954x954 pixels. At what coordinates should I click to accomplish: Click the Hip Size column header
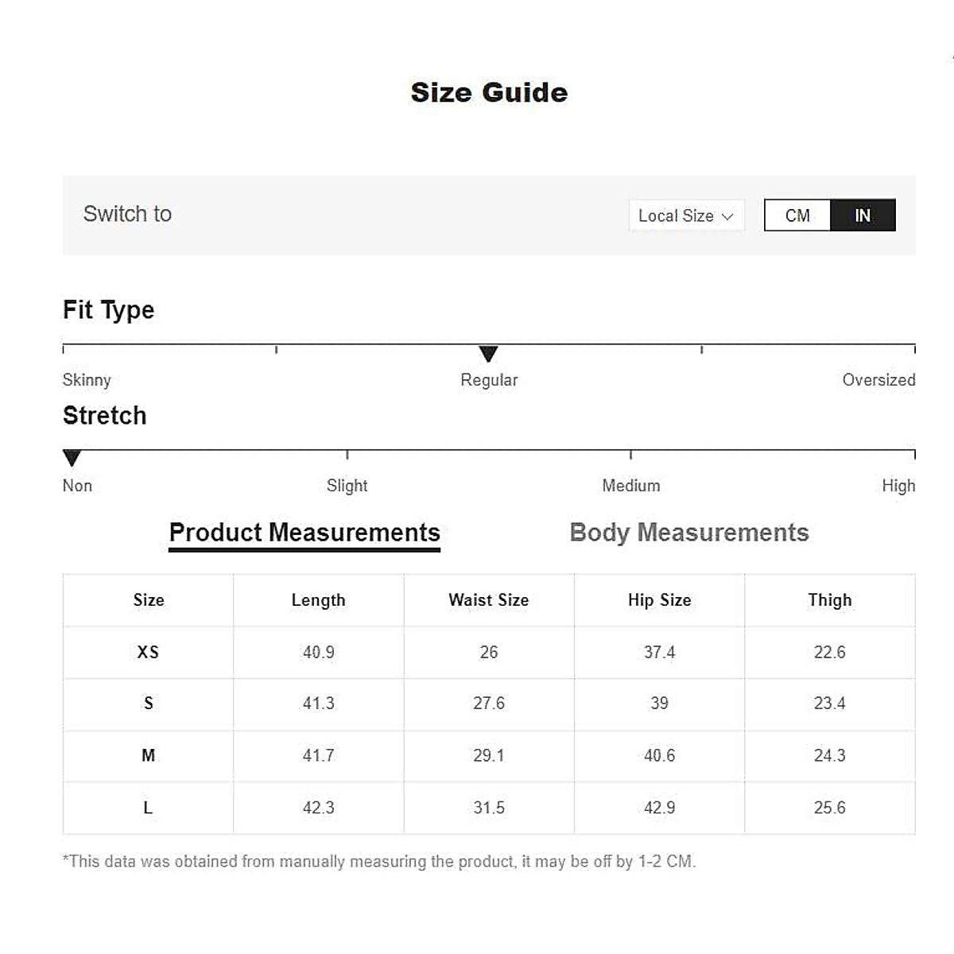(659, 600)
